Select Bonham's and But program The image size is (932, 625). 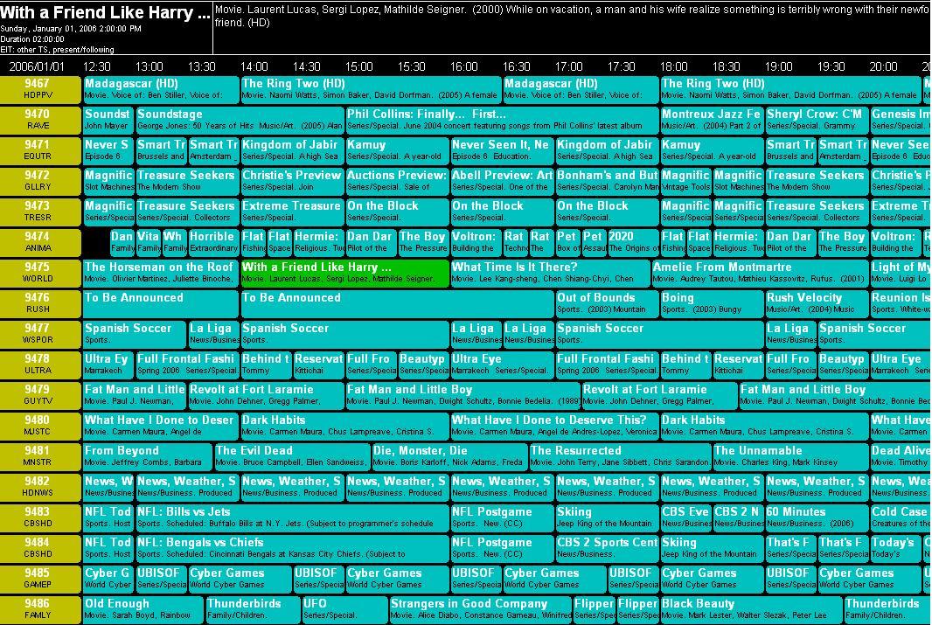[x=607, y=181]
